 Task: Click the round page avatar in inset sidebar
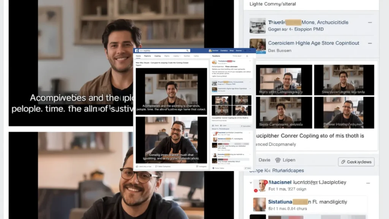pos(214,62)
